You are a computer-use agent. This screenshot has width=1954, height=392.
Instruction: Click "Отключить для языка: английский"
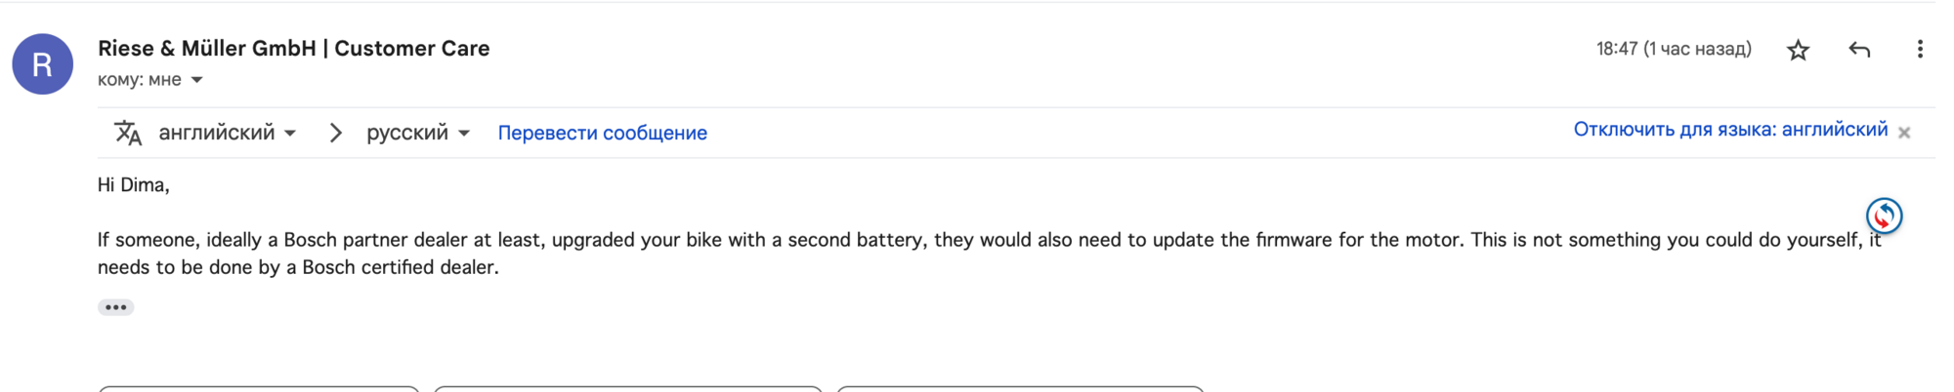tap(1730, 130)
